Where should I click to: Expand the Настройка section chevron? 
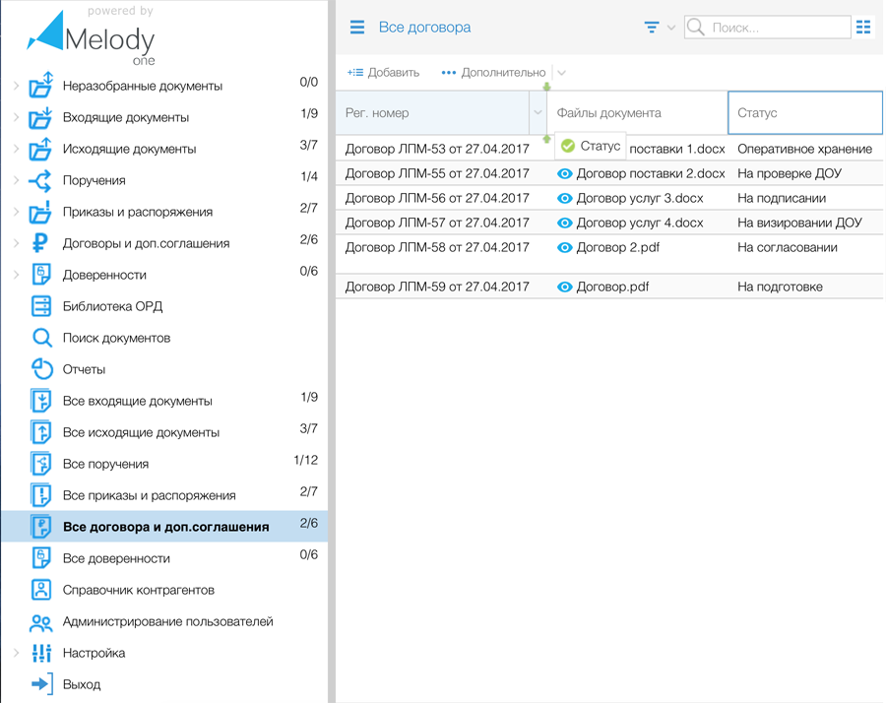click(x=16, y=653)
